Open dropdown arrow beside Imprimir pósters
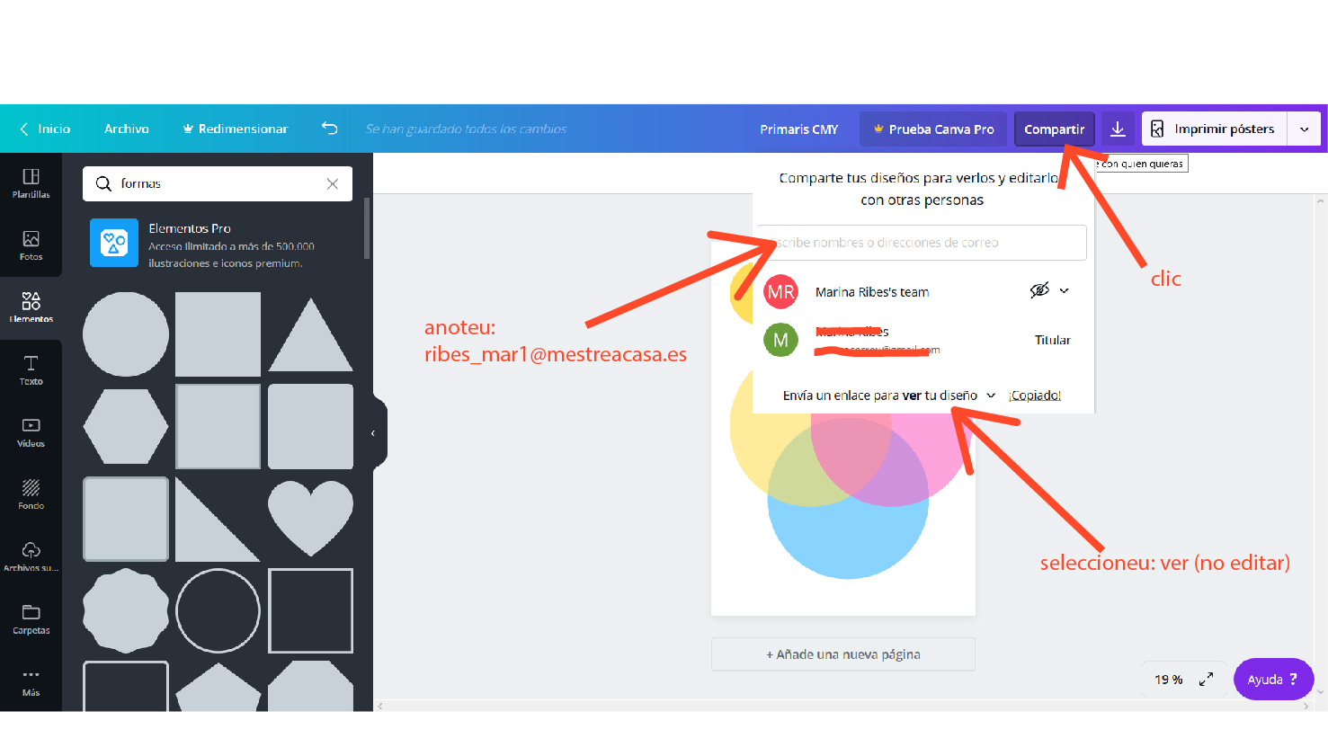Image resolution: width=1328 pixels, height=747 pixels. pyautogui.click(x=1304, y=129)
